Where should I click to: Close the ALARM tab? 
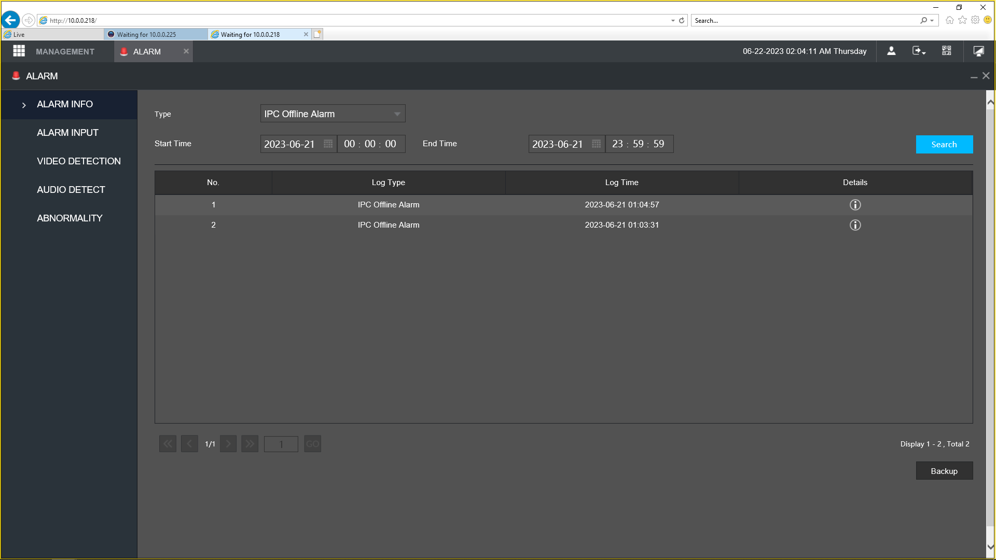pyautogui.click(x=186, y=51)
